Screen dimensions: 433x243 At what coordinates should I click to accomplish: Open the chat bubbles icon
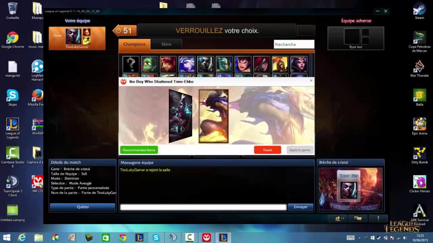click(x=358, y=219)
